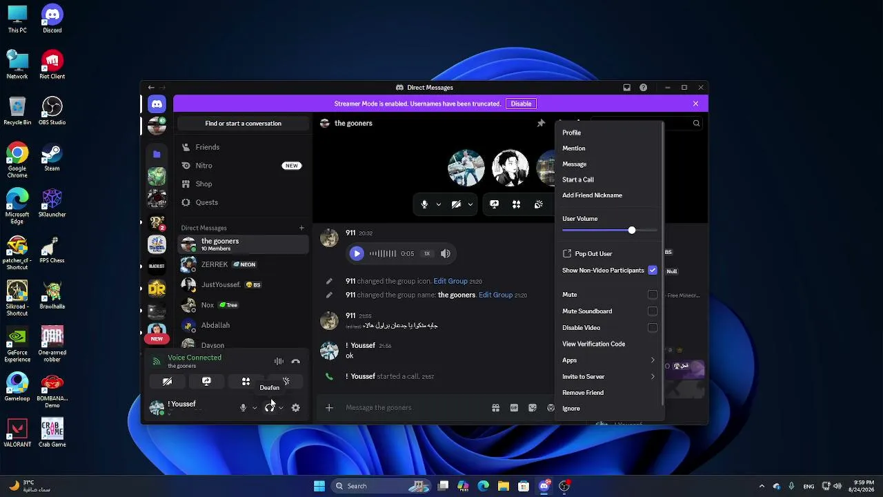The height and width of the screenshot is (497, 883).
Task: Open the Discord home (Direct Messages) icon
Action: pos(157,104)
